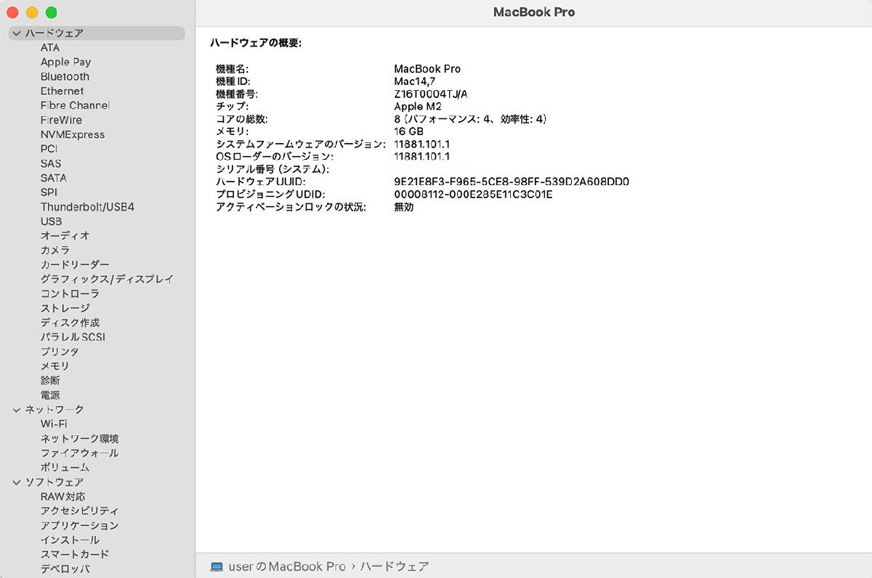Viewport: 872px width, 578px height.
Task: Open Thunderbolt/USB4 sidebar entry
Action: click(x=87, y=207)
